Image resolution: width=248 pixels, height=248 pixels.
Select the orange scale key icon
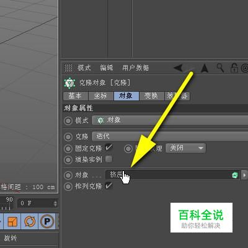coord(12,221)
